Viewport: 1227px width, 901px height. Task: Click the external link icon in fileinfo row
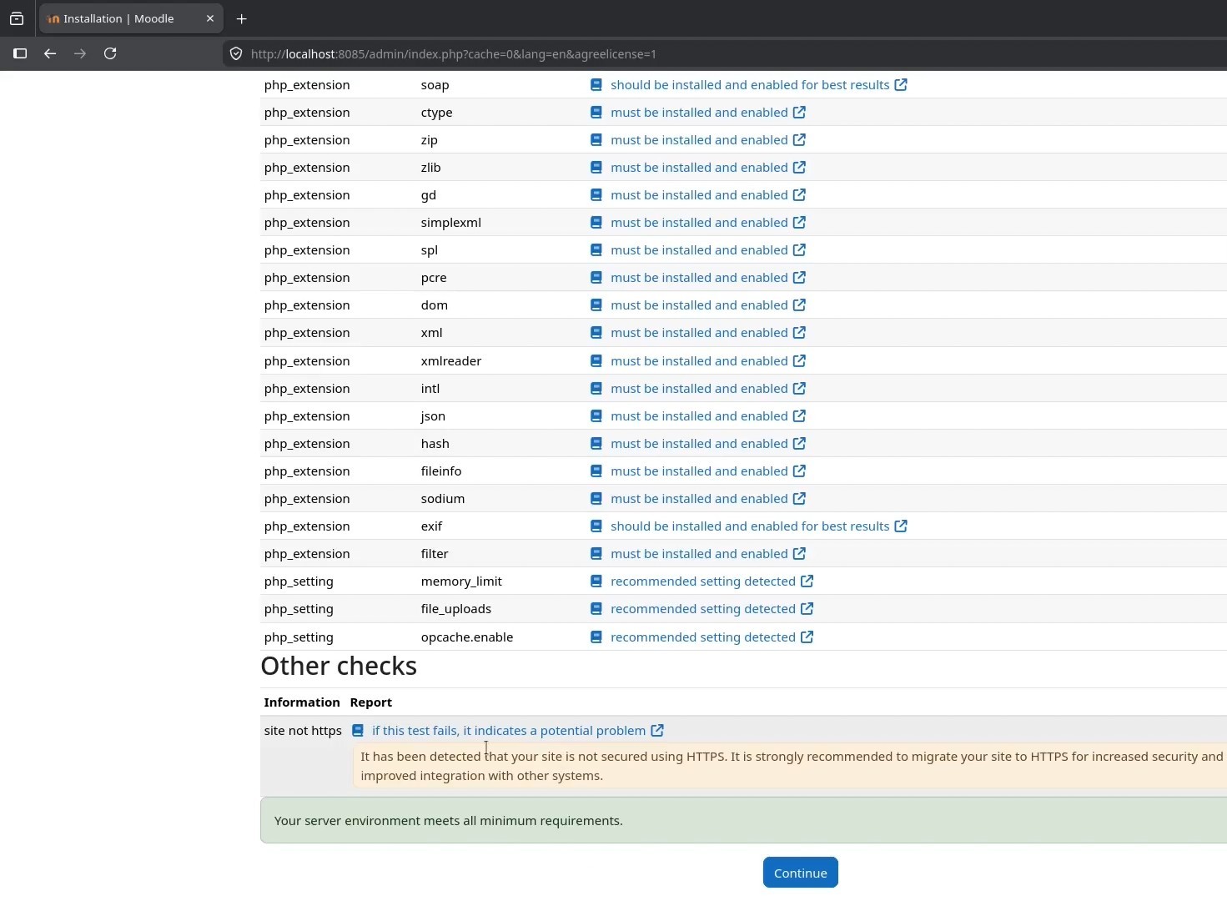[x=799, y=471]
